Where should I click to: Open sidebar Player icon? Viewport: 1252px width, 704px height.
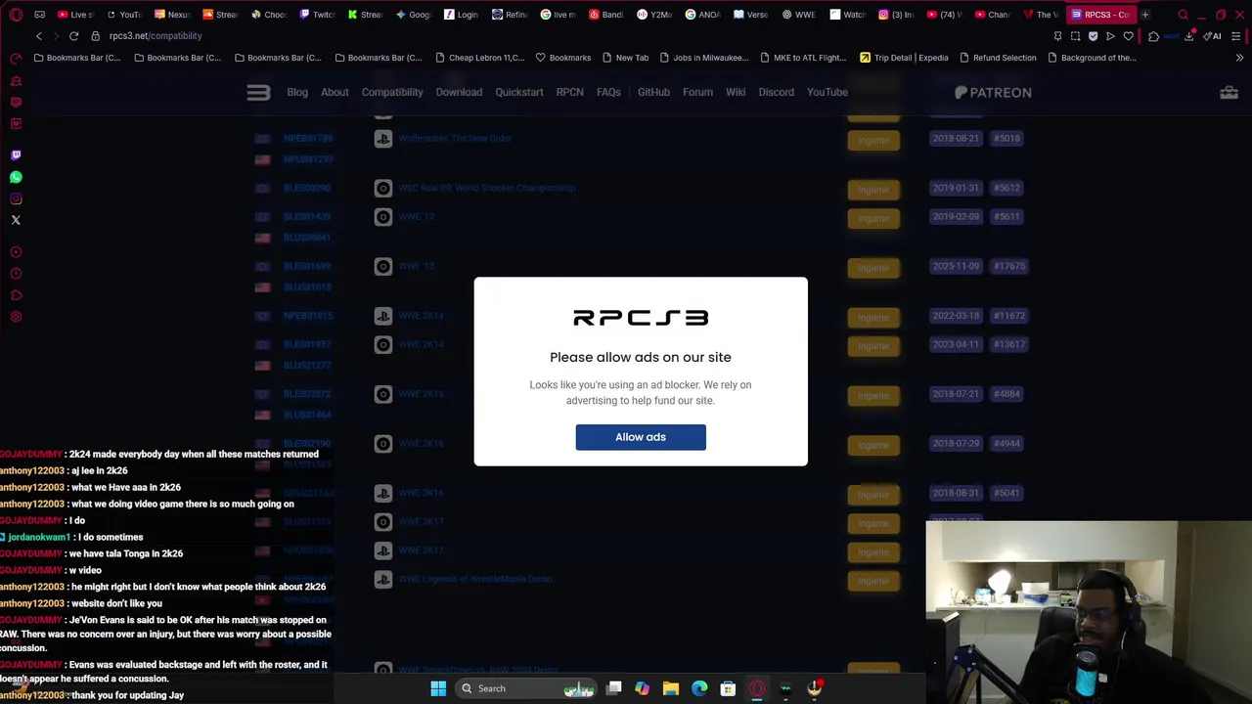pos(16,252)
